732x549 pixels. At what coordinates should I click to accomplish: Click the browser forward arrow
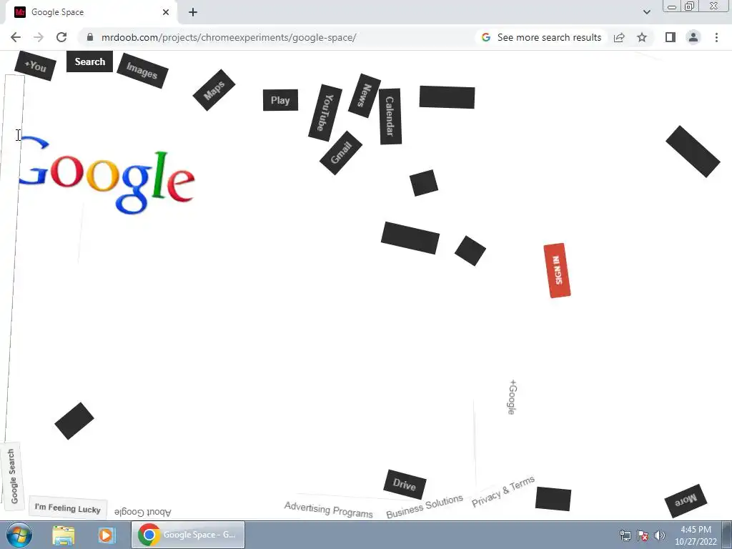[x=39, y=37]
